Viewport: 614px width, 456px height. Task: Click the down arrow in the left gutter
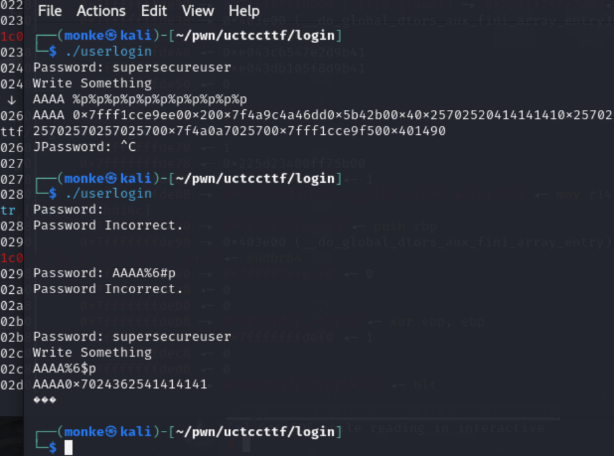11,99
